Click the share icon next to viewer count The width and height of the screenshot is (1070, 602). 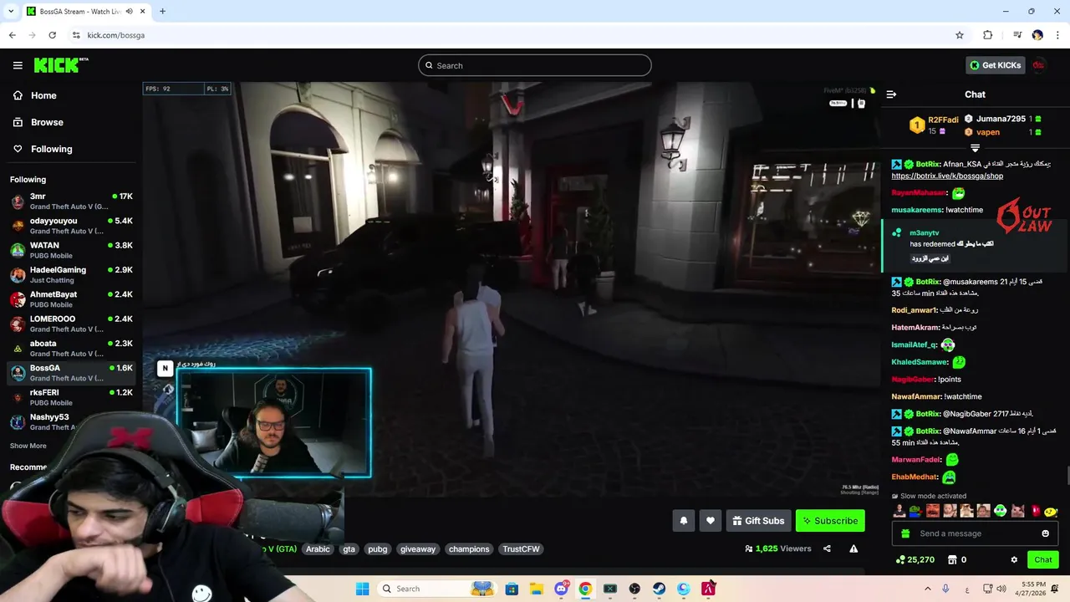827,548
